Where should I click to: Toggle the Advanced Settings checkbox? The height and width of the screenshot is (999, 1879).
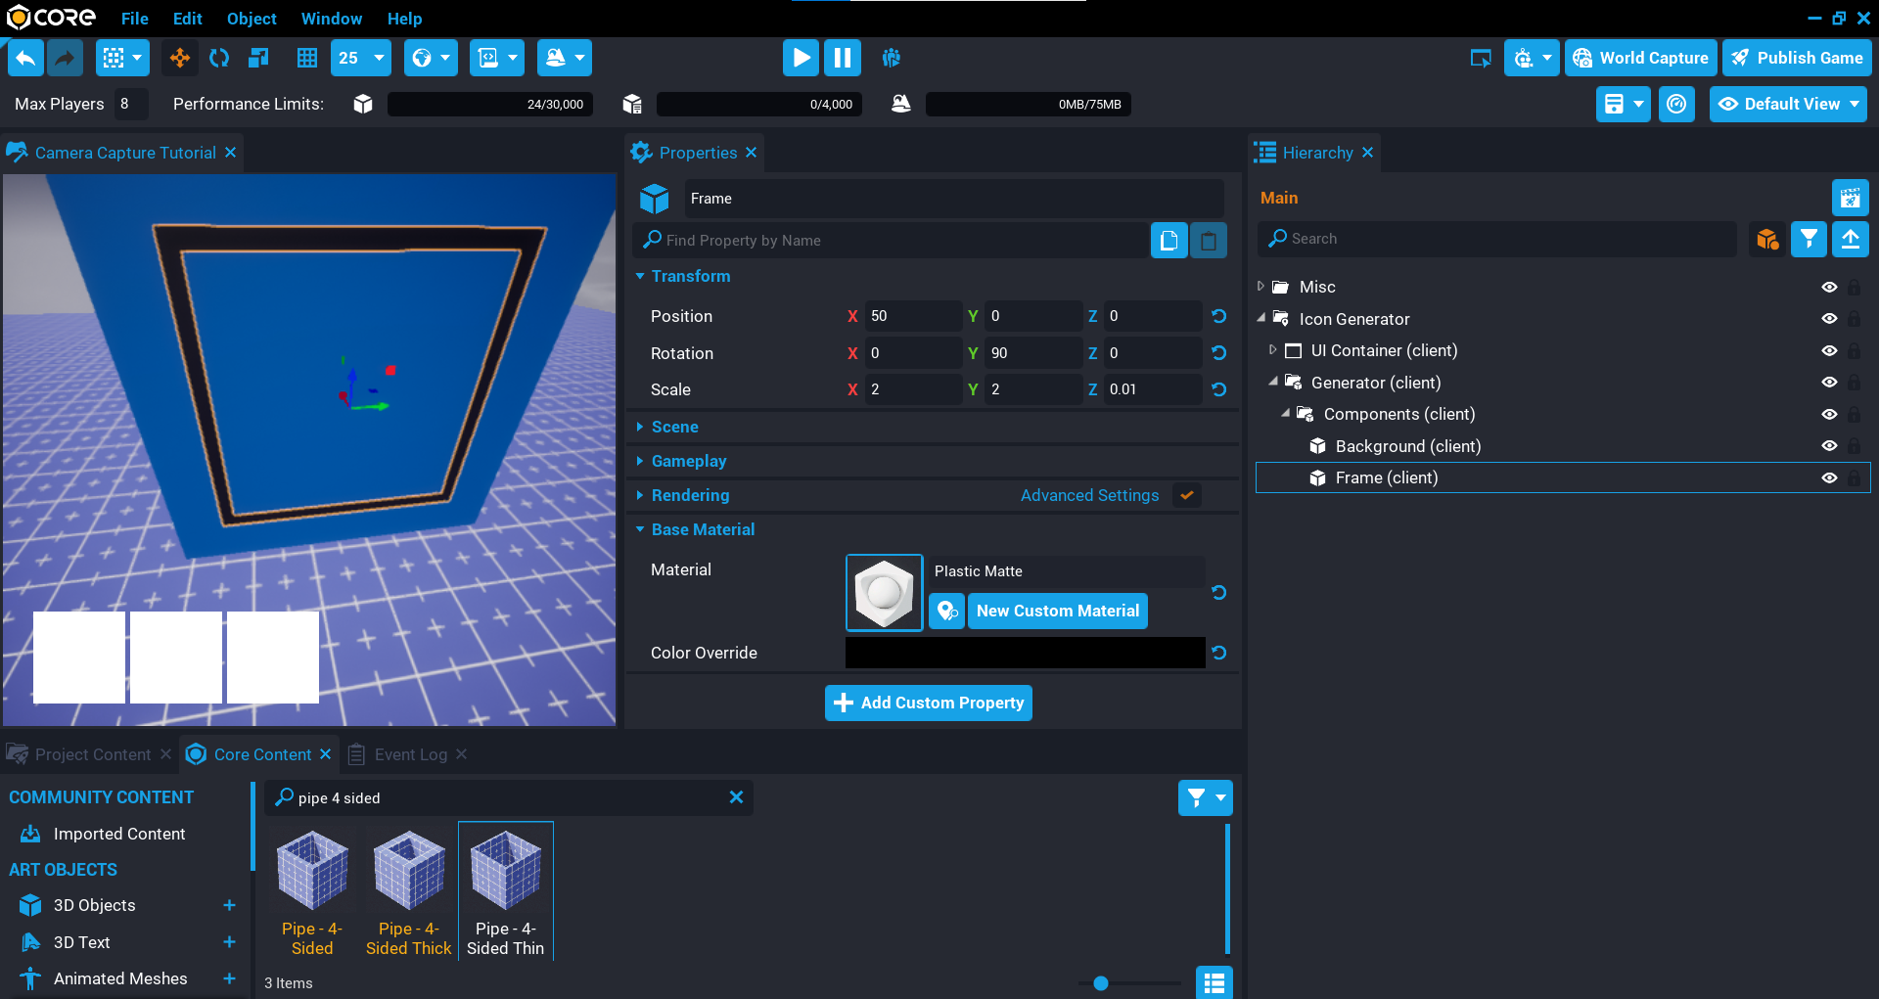[x=1187, y=495]
